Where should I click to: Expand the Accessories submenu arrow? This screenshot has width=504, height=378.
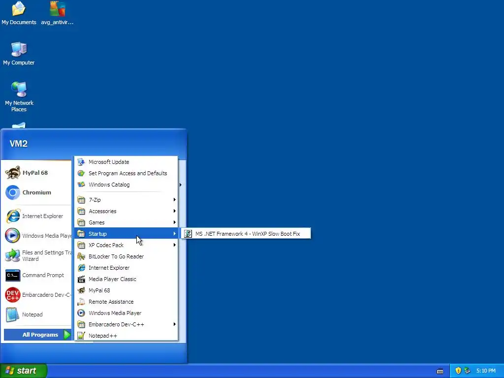pos(175,211)
